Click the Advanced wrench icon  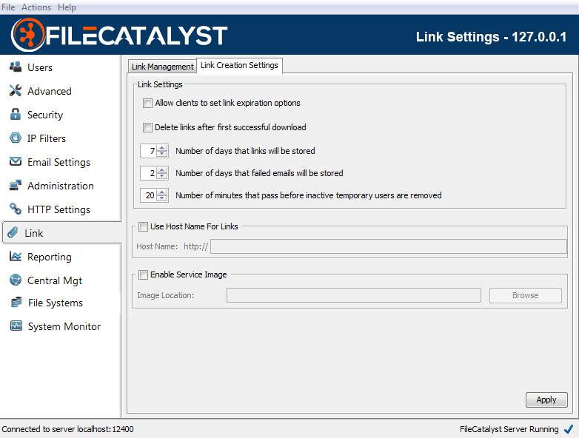[15, 90]
